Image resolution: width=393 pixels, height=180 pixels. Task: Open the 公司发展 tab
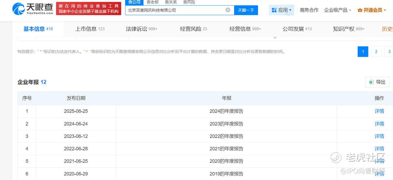[x=297, y=29]
